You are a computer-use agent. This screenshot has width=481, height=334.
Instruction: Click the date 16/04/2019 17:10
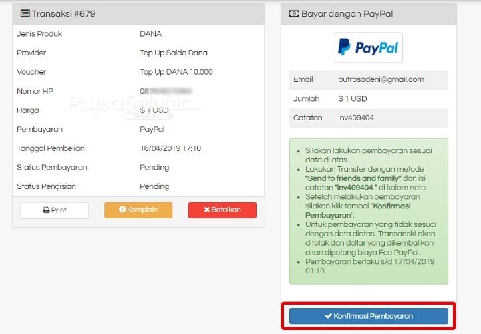170,148
